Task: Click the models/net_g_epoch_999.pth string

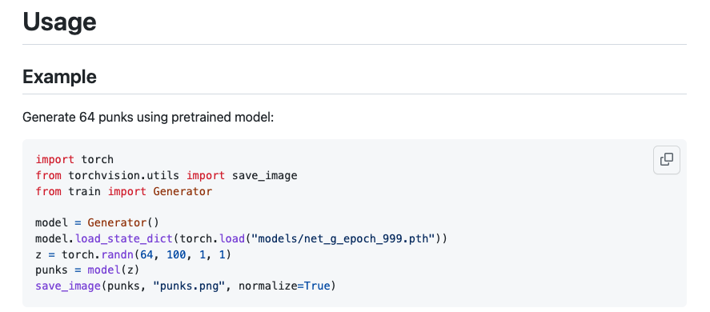Action: tap(347, 238)
